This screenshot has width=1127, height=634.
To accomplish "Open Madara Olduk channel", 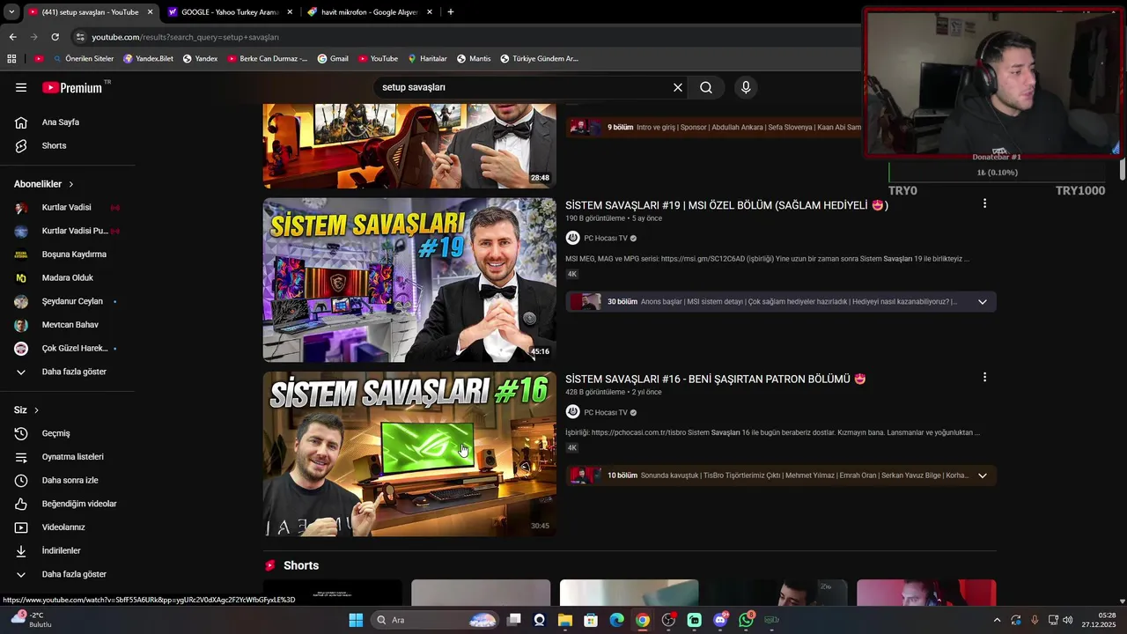I will (x=67, y=277).
